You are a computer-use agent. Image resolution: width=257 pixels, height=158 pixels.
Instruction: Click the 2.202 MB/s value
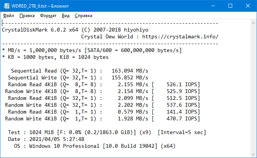tap(133, 105)
